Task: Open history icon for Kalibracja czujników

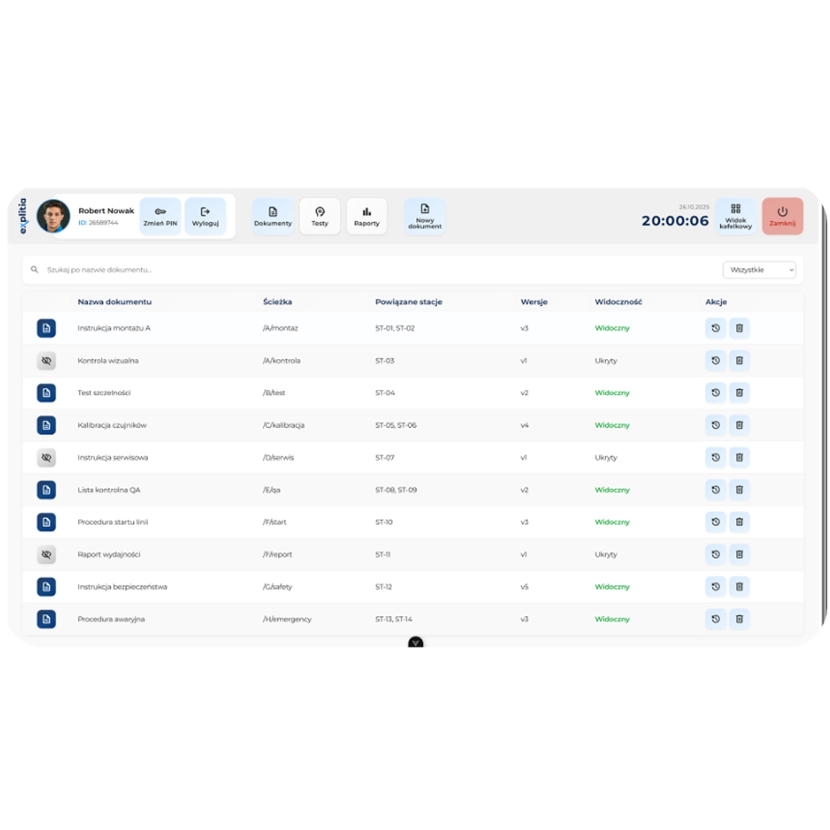Action: (x=715, y=425)
